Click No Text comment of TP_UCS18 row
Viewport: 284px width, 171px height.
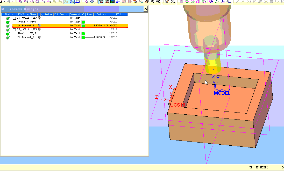75,29
